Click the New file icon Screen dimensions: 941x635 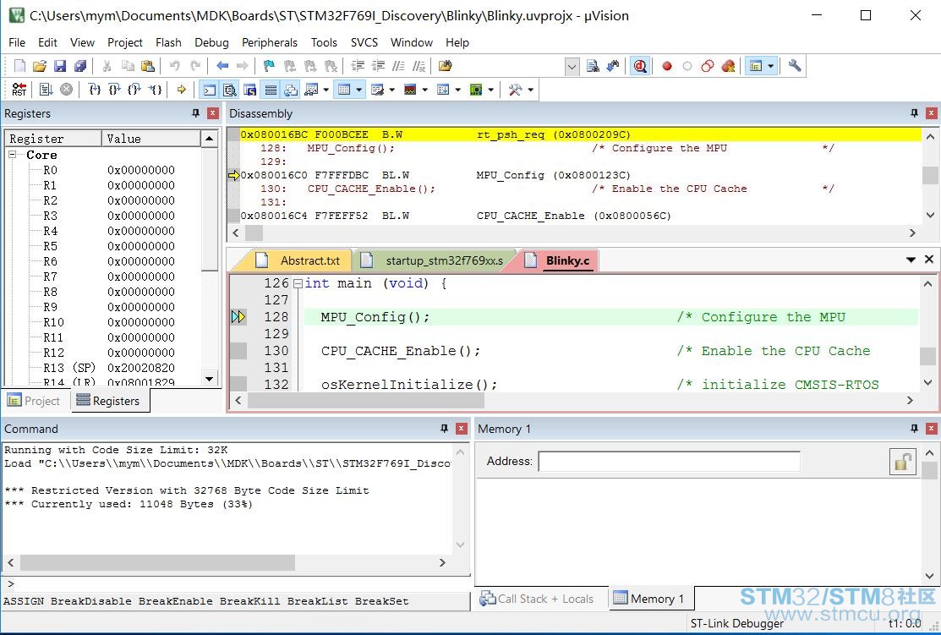pyautogui.click(x=19, y=66)
